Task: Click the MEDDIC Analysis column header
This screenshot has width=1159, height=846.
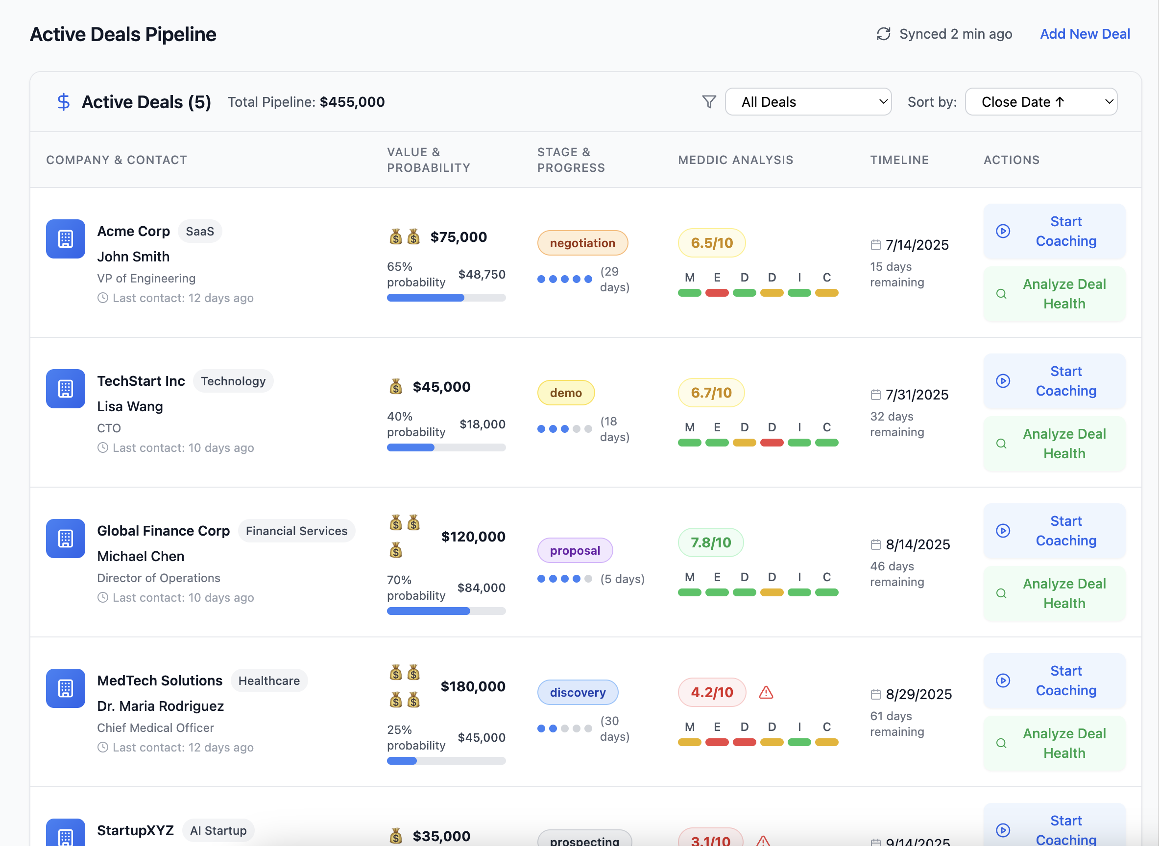Action: [735, 160]
